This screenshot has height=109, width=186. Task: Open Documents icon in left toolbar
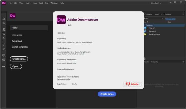pos(4,19)
